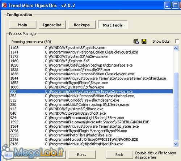Click the copy process list to clipboard icon
The width and height of the screenshot is (181, 161).
coord(136,41)
